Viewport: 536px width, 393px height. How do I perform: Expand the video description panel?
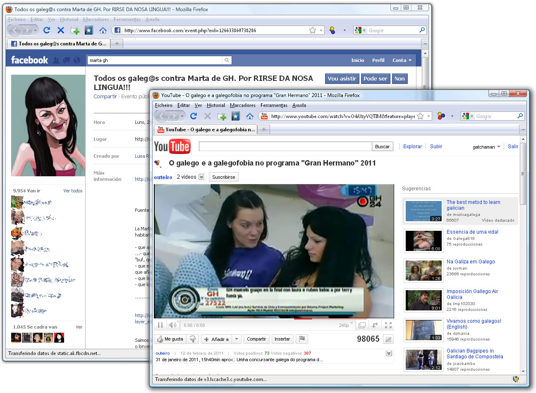pos(389,353)
